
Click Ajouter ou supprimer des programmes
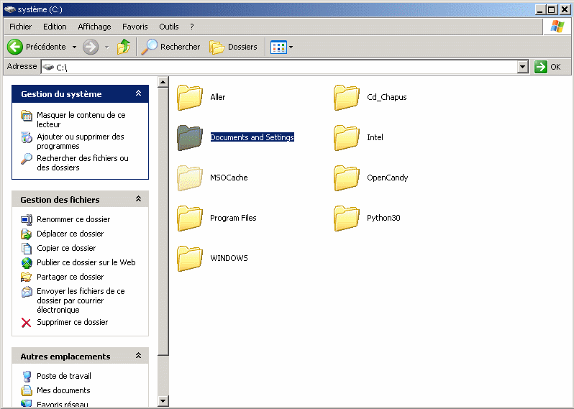coord(80,141)
